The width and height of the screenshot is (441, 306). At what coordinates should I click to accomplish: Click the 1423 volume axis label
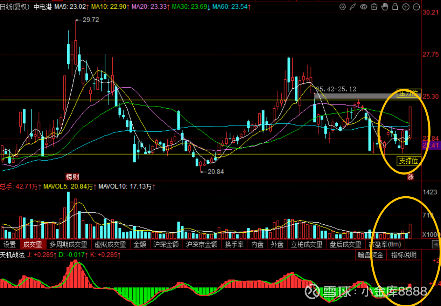tap(430, 192)
